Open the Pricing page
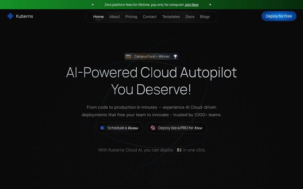 tap(131, 17)
